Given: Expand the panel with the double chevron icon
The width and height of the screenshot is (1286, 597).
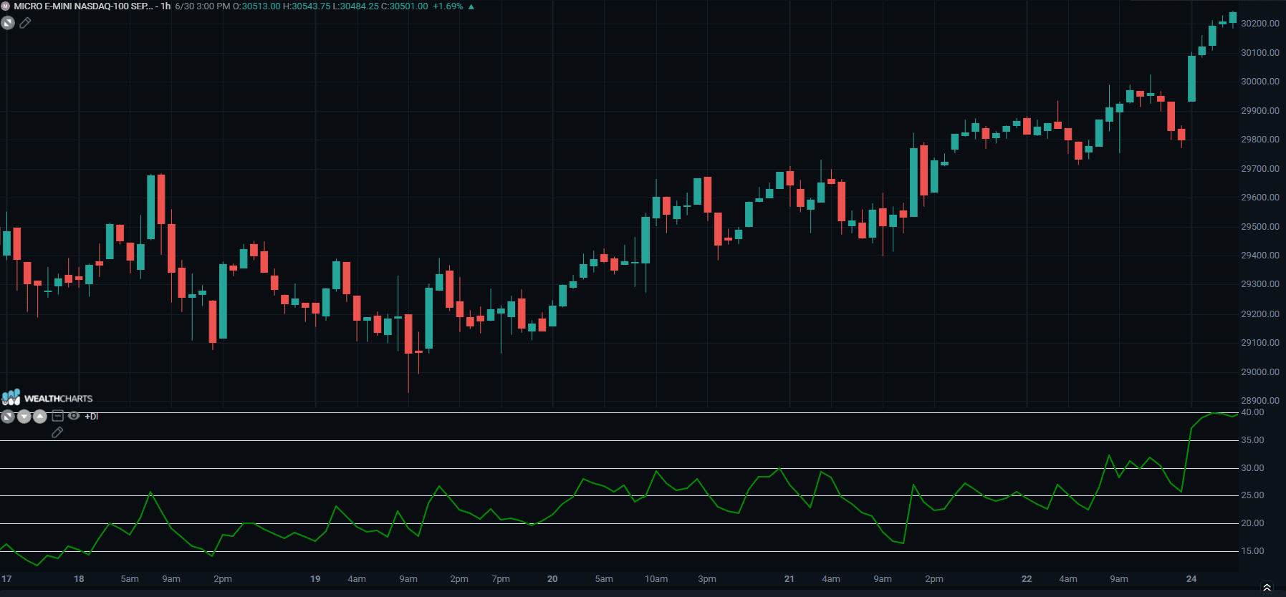Looking at the screenshot, I should click(x=1267, y=588).
